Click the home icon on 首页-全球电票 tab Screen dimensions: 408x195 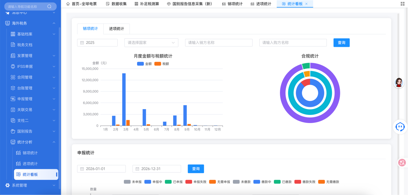tap(68, 4)
